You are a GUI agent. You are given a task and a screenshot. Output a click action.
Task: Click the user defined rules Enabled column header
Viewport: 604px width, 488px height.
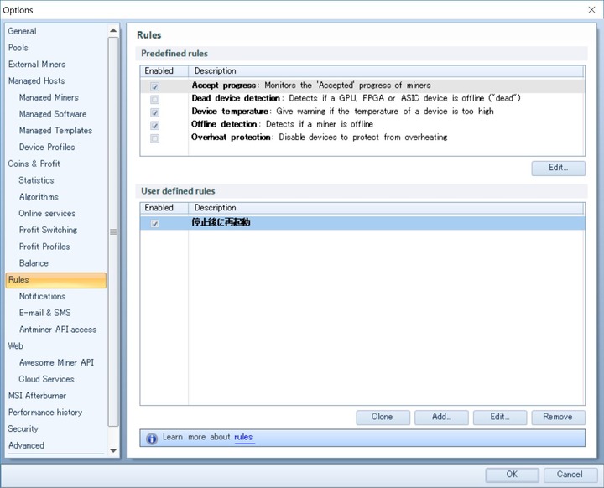click(164, 208)
